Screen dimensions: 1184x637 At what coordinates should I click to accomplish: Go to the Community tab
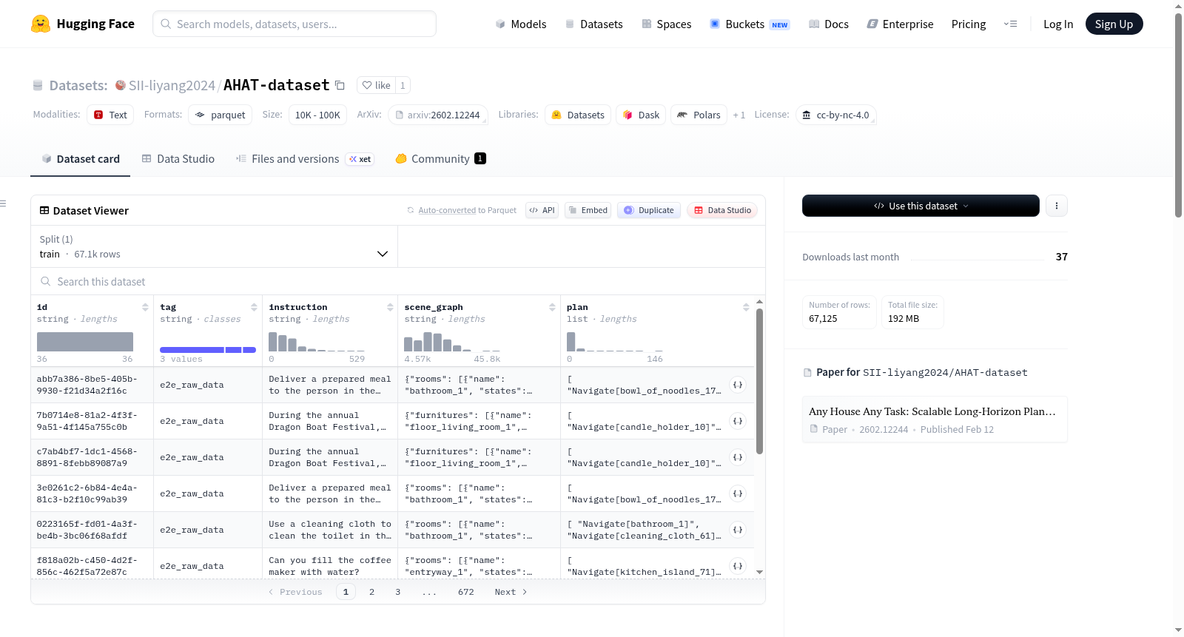[x=441, y=159]
